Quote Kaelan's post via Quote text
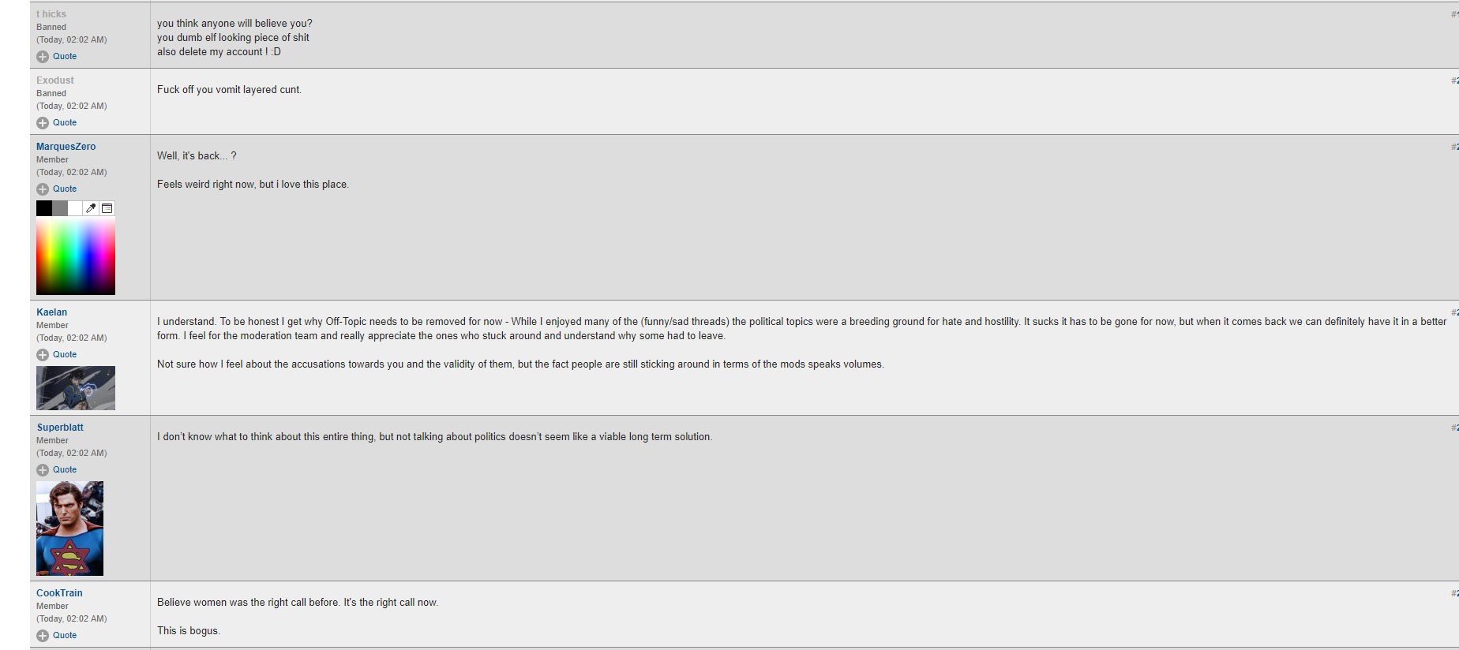 (65, 355)
